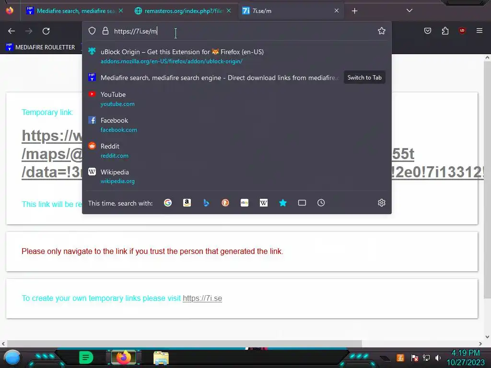Viewport: 491px width, 368px height.
Task: Reload the current page
Action: (46, 31)
